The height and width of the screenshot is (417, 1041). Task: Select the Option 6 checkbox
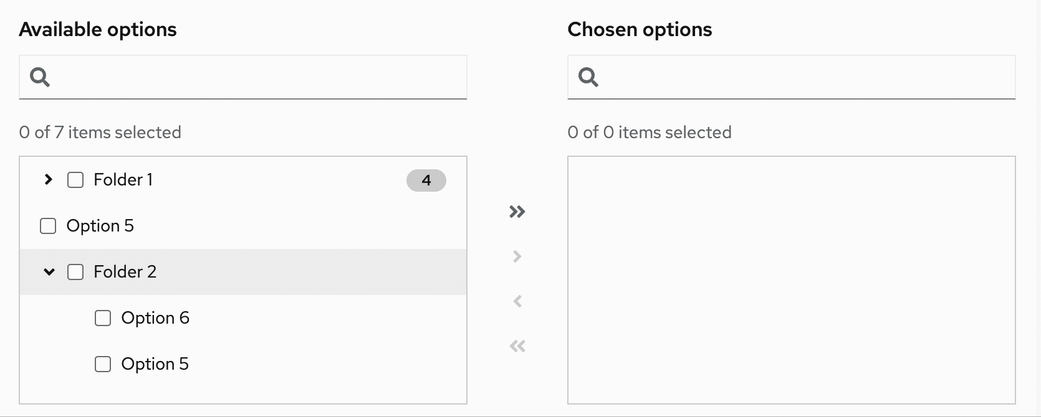(103, 318)
